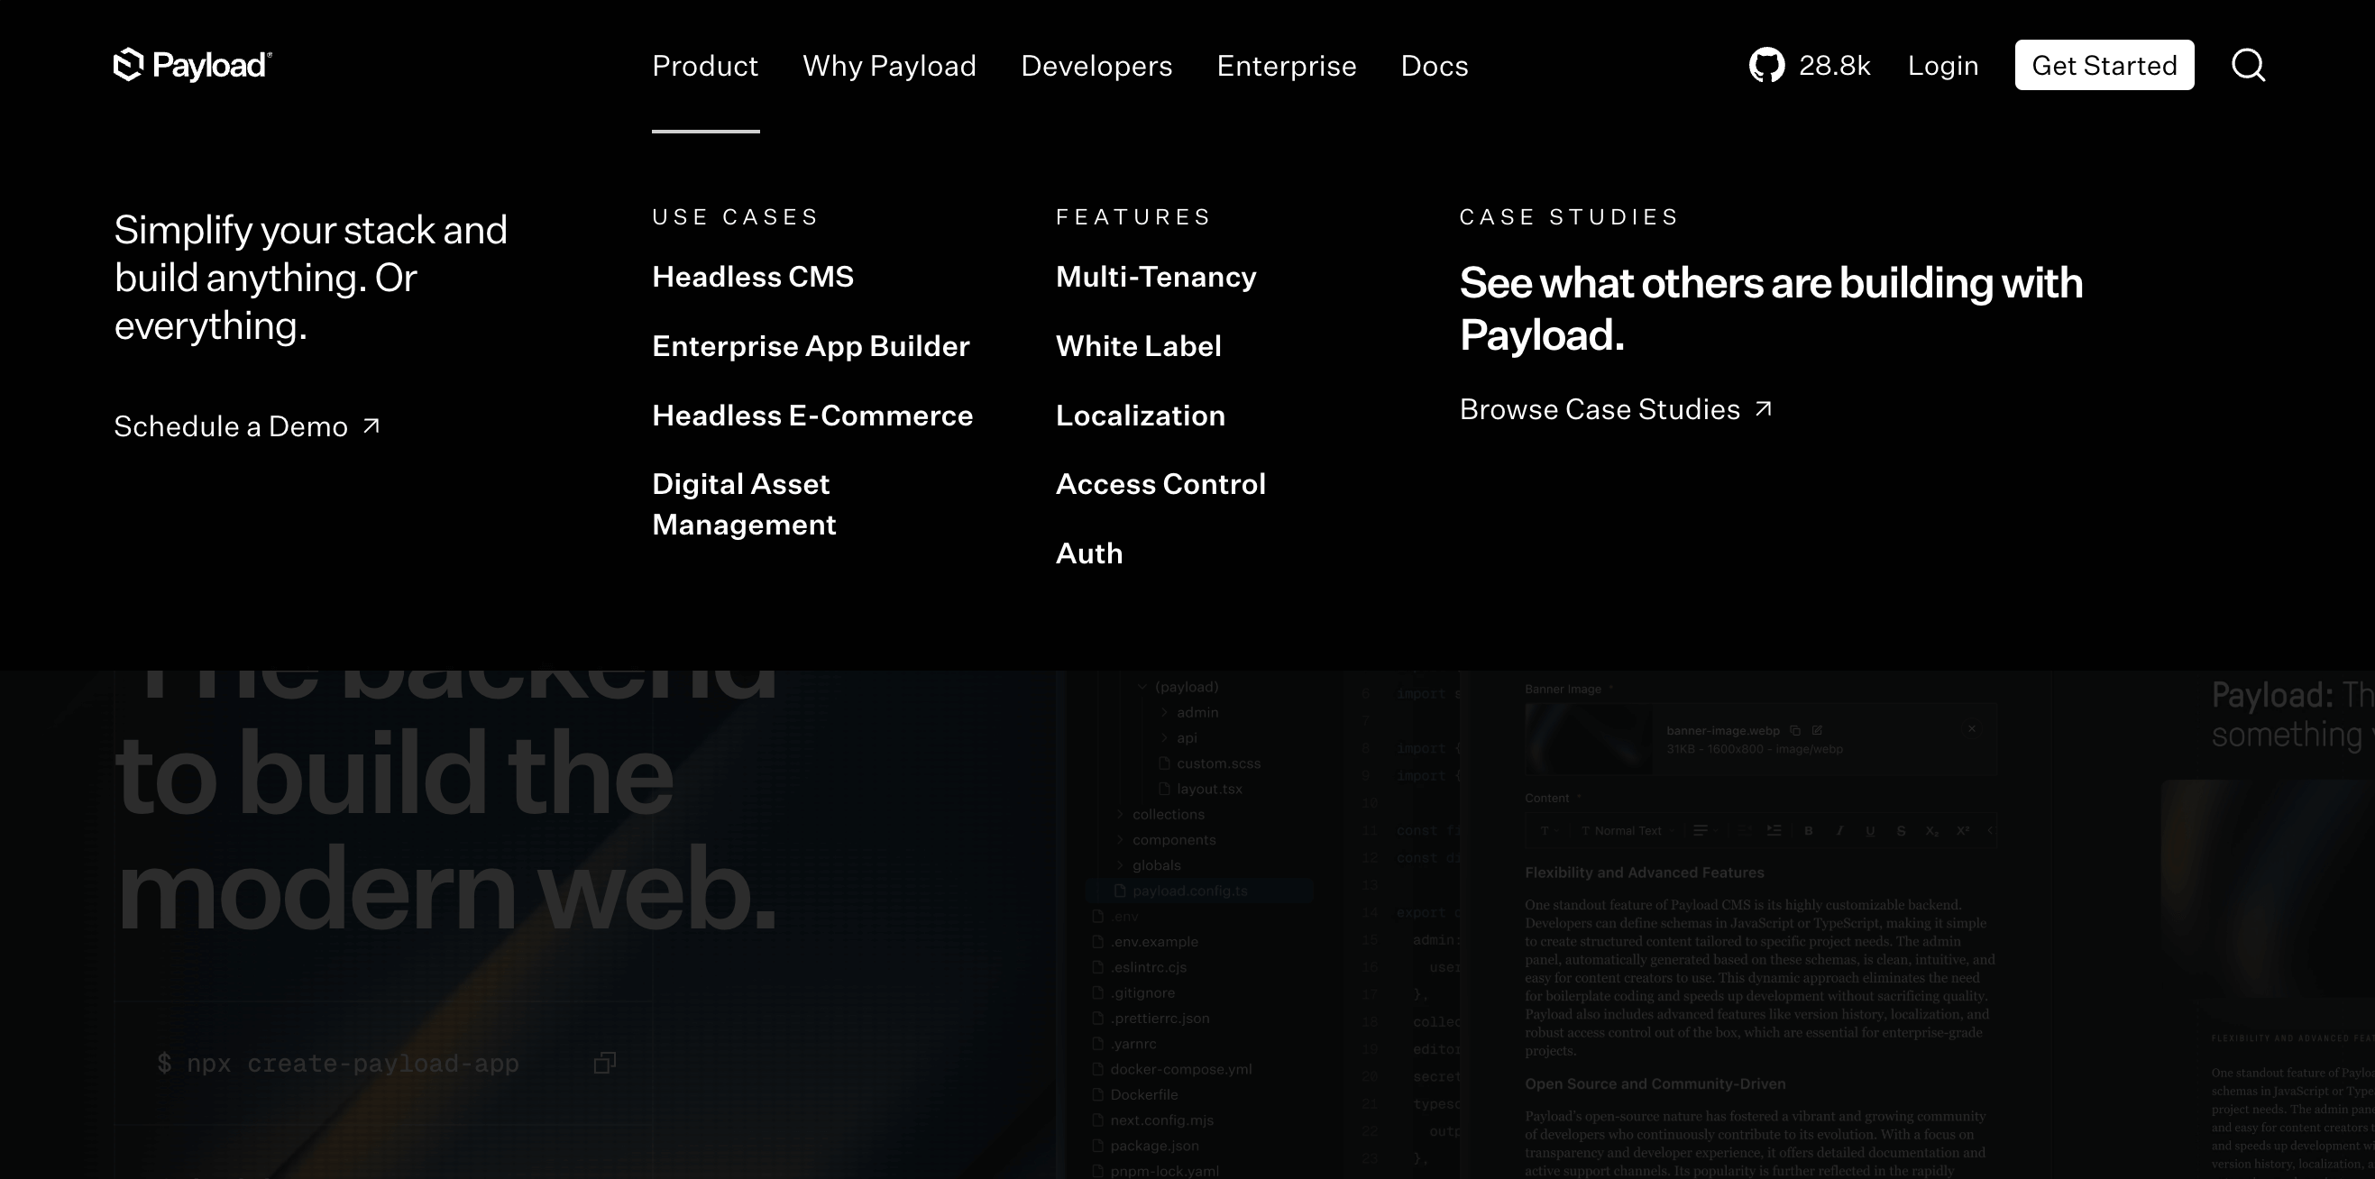2375x1179 pixels.
Task: Open the Why Payload menu
Action: point(890,66)
